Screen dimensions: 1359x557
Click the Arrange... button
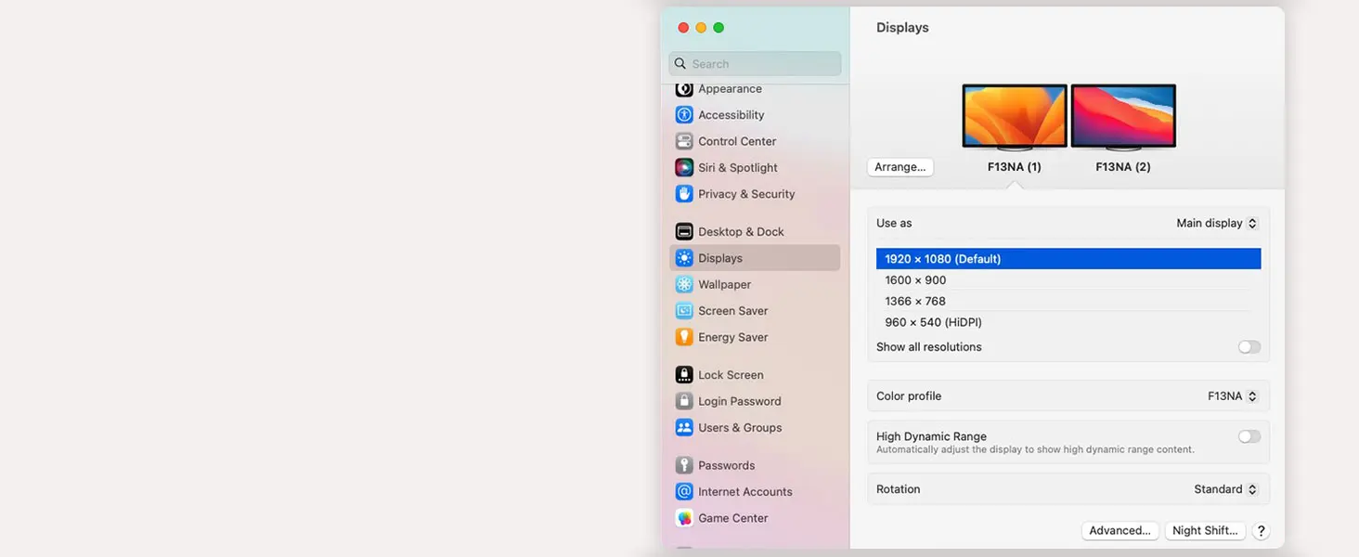tap(900, 167)
